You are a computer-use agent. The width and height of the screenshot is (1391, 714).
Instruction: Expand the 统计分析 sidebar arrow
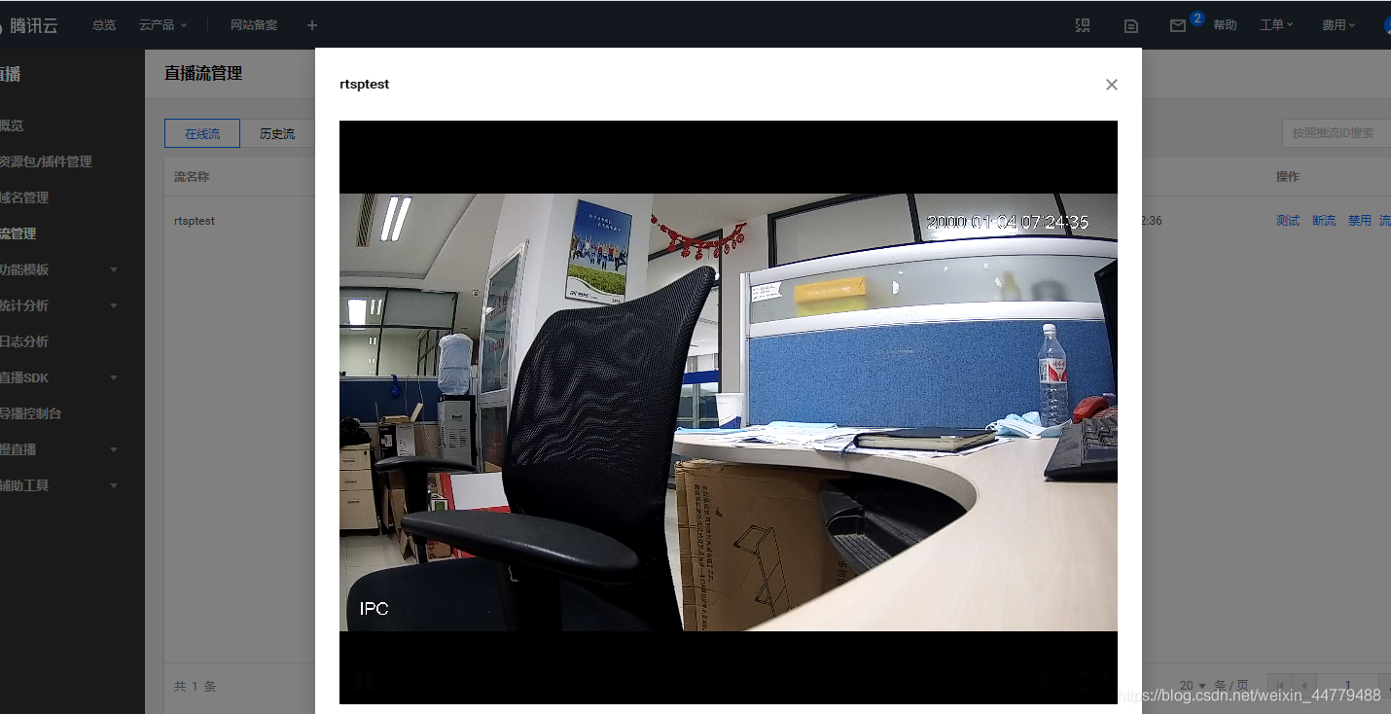[x=114, y=305]
